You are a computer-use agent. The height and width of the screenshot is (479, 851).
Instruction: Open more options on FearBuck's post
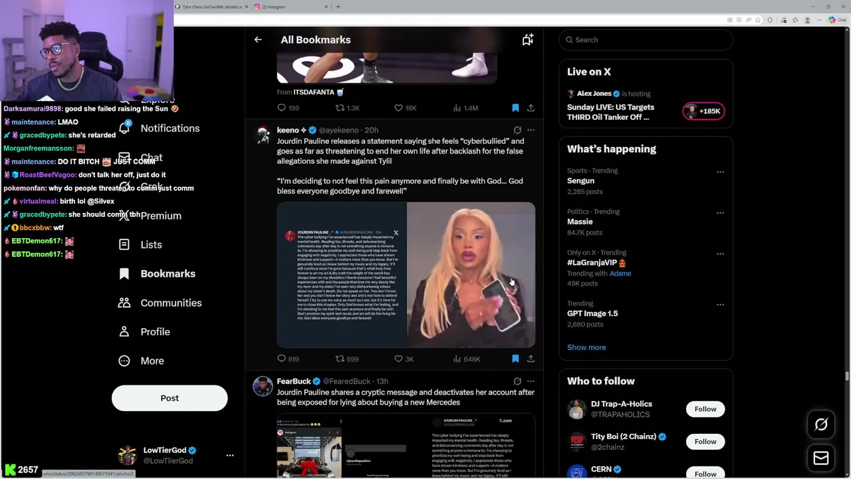point(531,381)
